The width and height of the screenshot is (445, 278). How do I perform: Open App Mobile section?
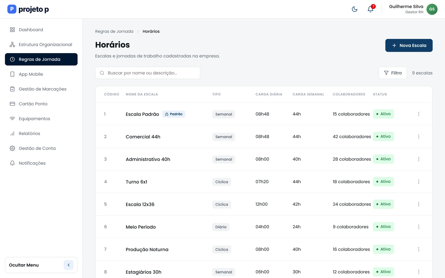[x=41, y=74]
